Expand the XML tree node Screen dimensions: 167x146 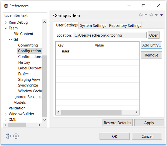[6, 120]
